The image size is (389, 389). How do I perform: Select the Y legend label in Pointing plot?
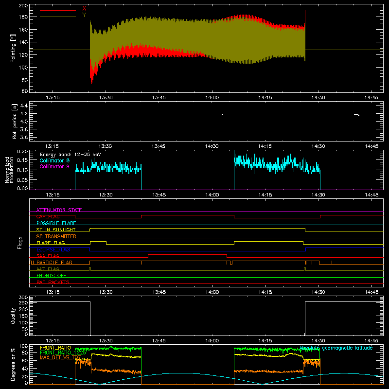[x=84, y=15]
